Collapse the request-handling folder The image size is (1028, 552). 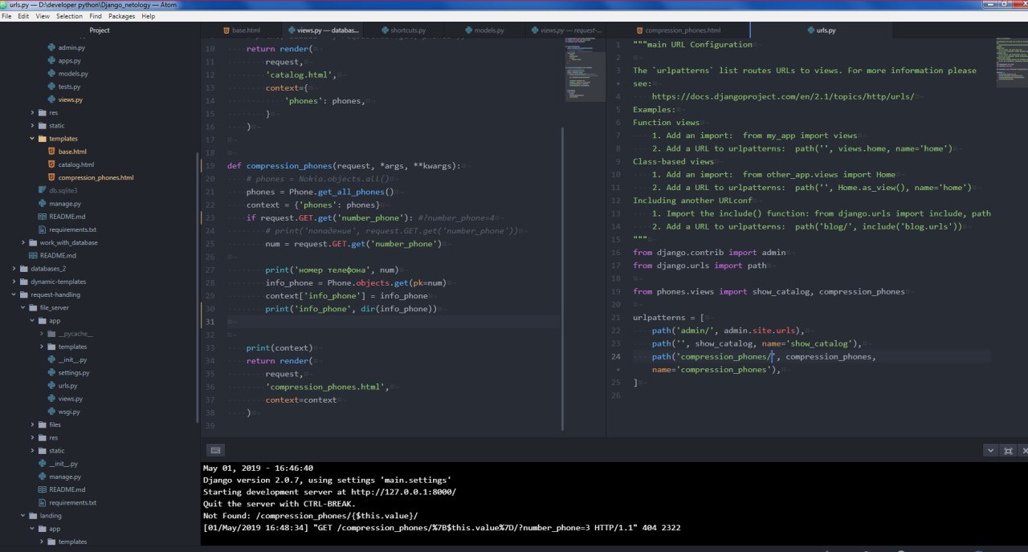(x=14, y=294)
